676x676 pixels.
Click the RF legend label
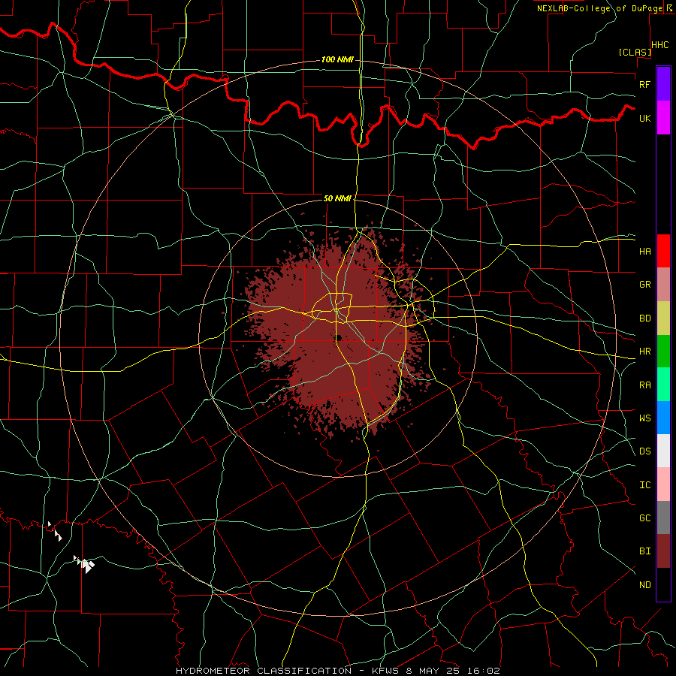[x=644, y=84]
